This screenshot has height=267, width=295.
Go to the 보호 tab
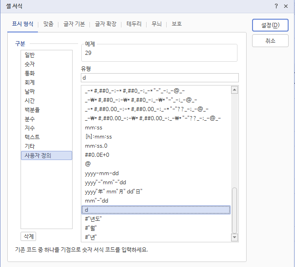(x=177, y=24)
